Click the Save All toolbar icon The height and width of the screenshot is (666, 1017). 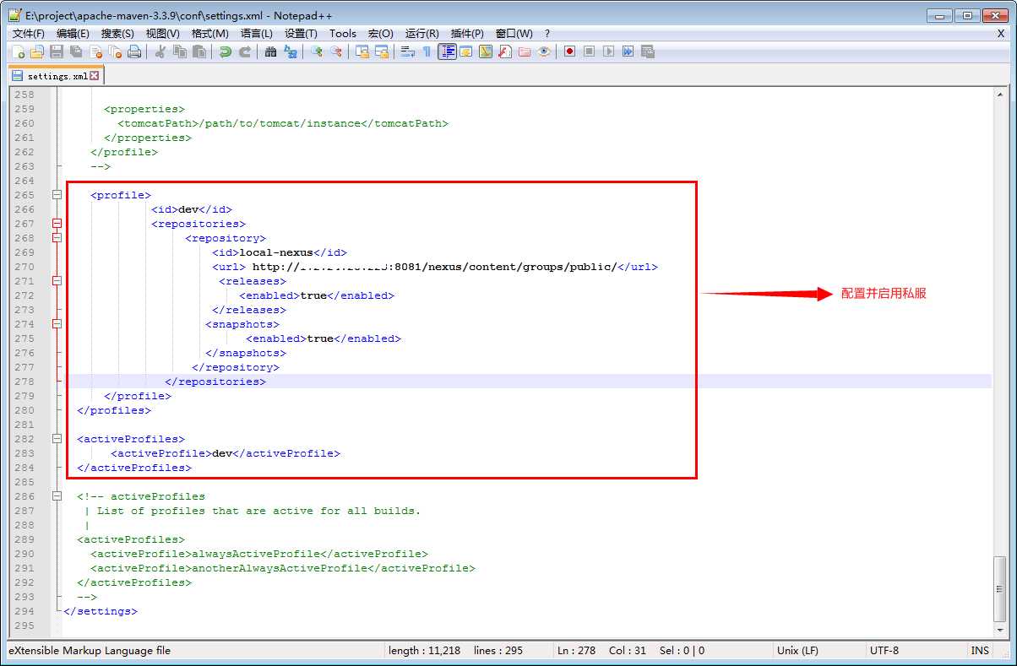[76, 51]
